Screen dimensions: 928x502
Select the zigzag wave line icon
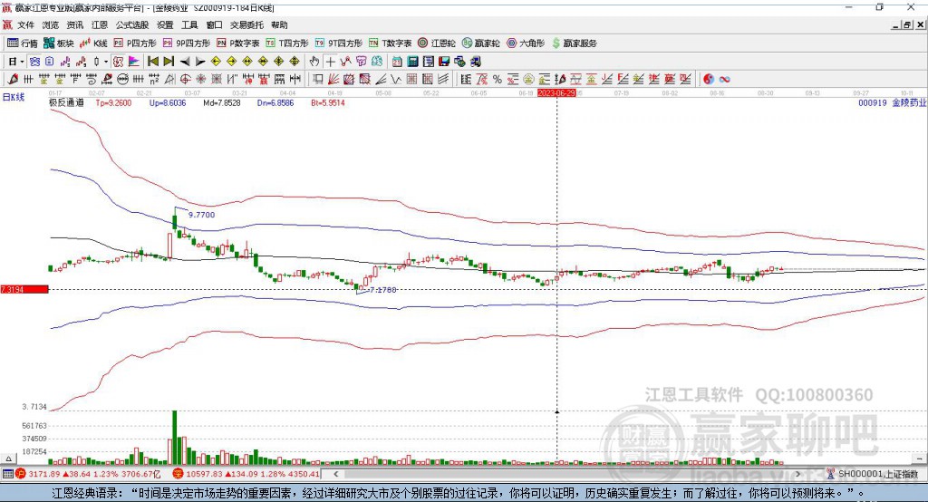(x=395, y=79)
